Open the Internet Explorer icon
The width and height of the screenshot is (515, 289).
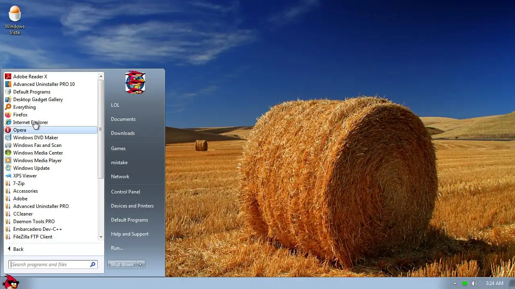click(8, 122)
